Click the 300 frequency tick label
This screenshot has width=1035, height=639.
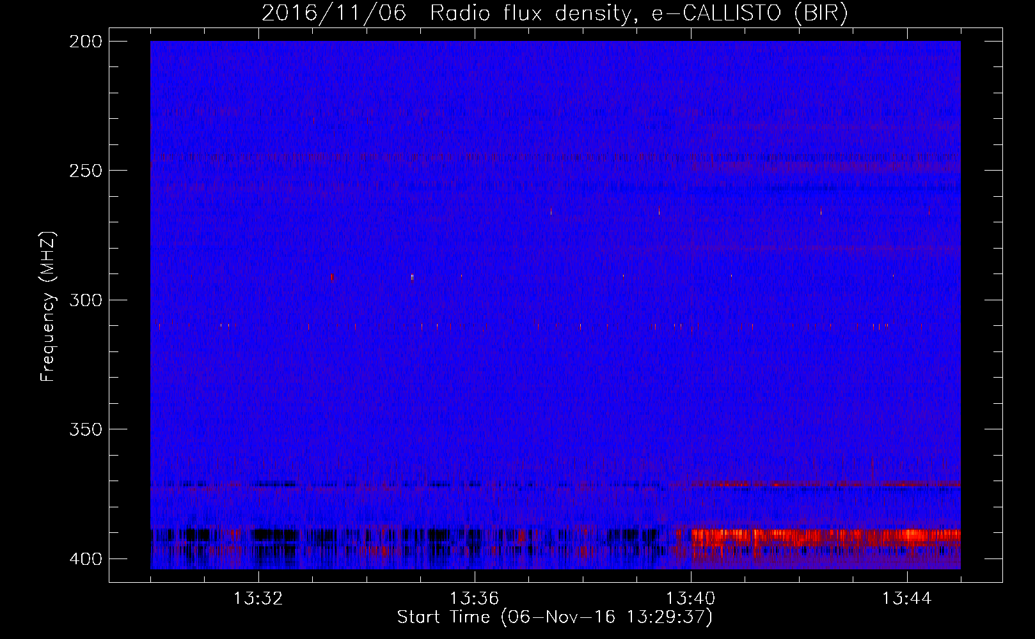[x=85, y=300]
